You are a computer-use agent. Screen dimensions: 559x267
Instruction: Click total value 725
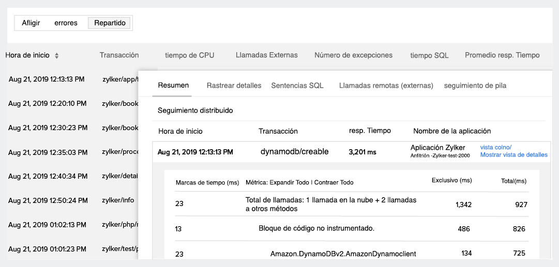click(519, 253)
